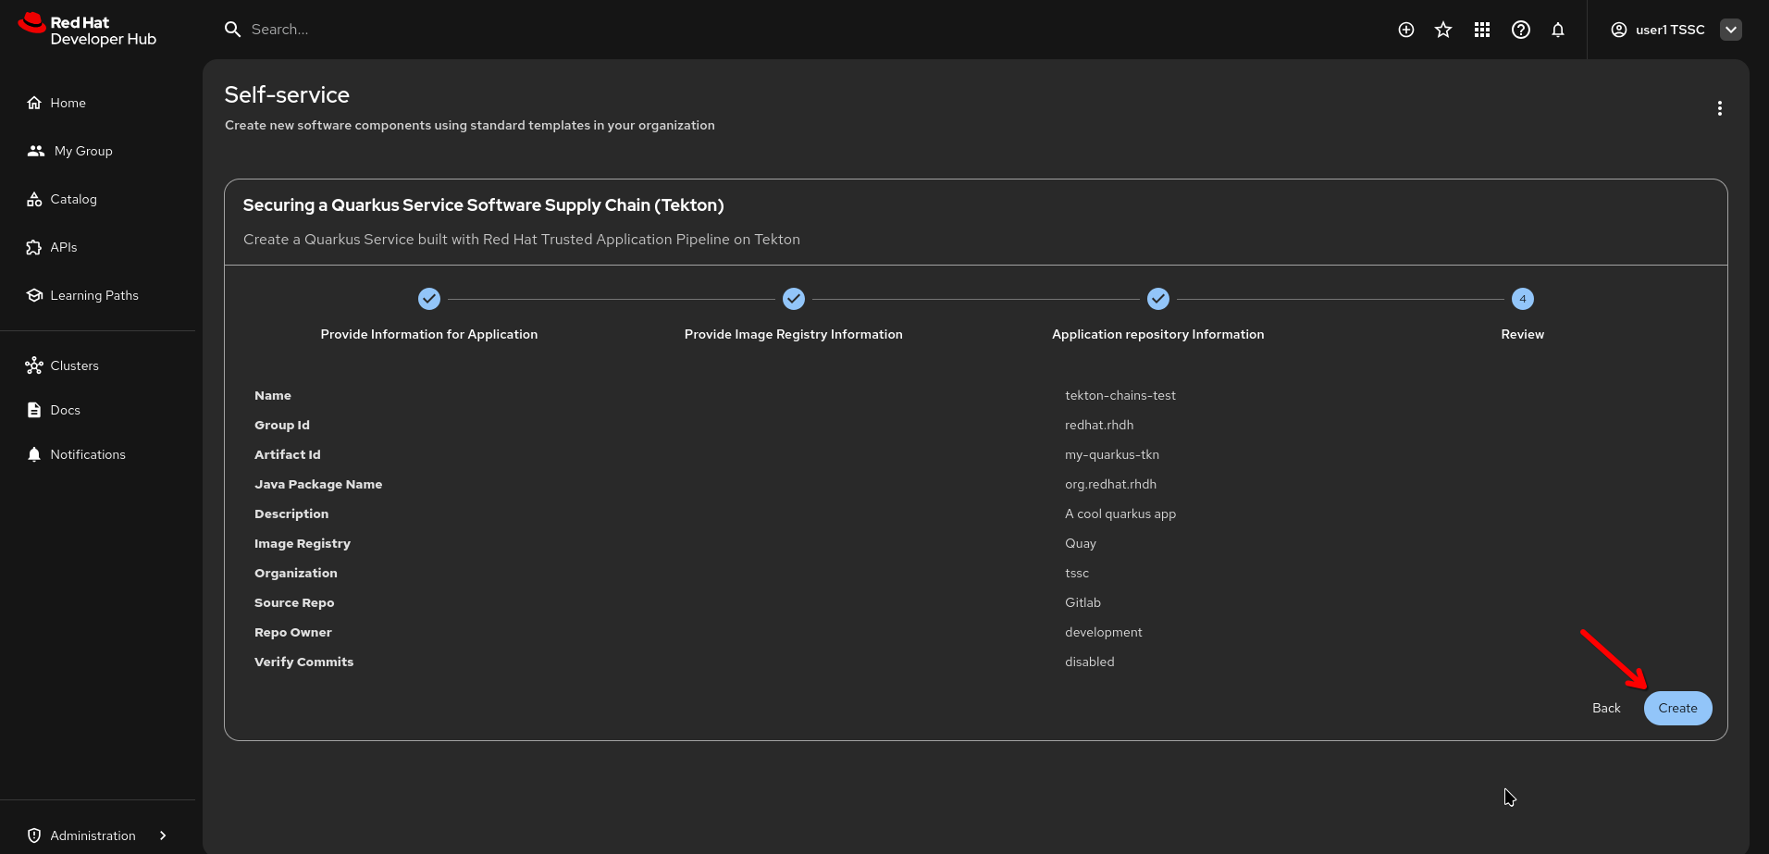Open the application launcher grid icon
The width and height of the screenshot is (1769, 854).
pos(1481,30)
